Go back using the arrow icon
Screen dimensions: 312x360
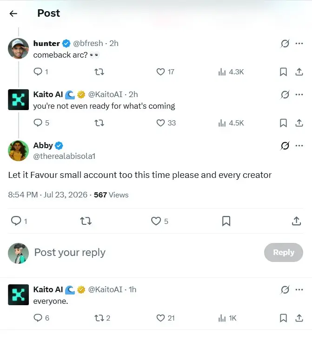tap(13, 13)
